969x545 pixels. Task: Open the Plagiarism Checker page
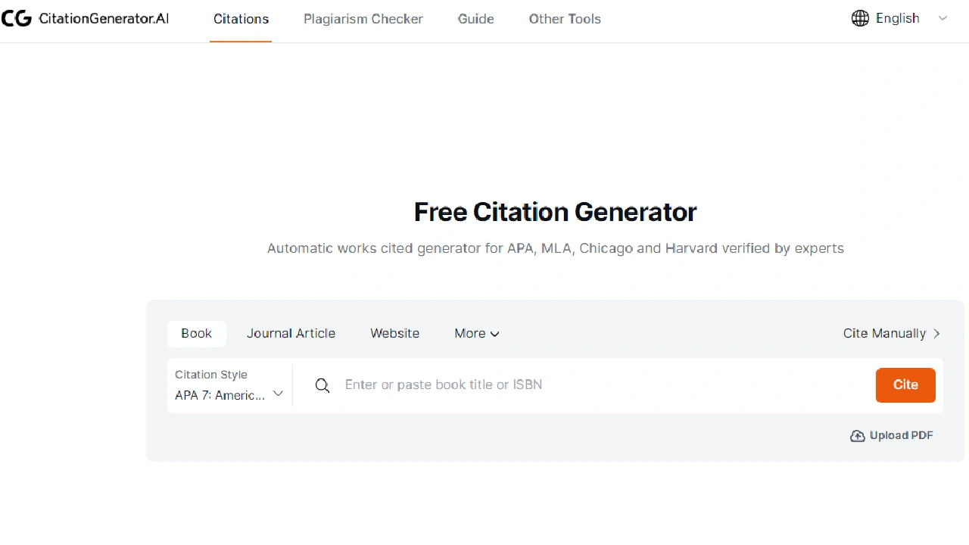click(363, 19)
